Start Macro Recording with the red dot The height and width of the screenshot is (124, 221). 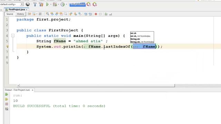[96, 14]
